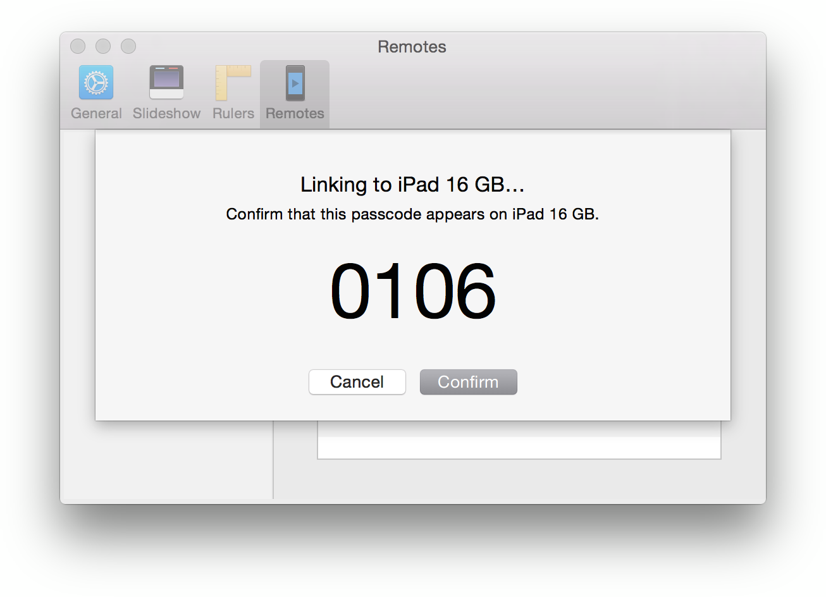Open the Rulers preferences pane
Image resolution: width=826 pixels, height=597 pixels.
[x=233, y=93]
